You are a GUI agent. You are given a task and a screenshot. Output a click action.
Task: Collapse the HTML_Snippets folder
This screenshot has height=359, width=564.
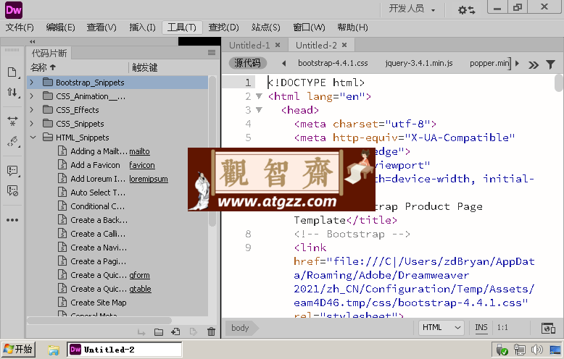pyautogui.click(x=33, y=137)
